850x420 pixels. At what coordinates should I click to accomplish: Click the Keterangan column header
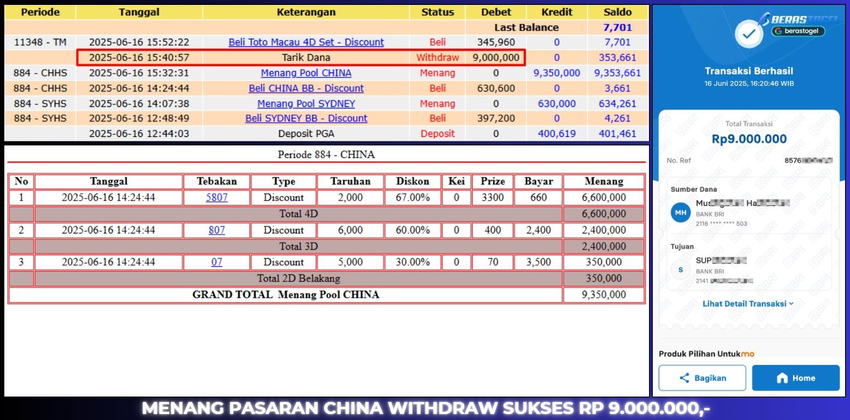(306, 12)
